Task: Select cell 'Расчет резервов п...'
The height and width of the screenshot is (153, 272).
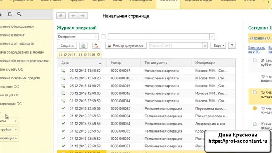Action: point(212,116)
